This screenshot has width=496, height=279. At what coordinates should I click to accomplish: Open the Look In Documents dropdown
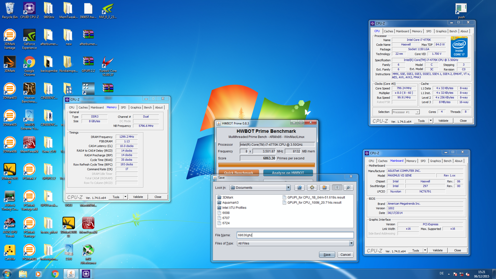288,188
